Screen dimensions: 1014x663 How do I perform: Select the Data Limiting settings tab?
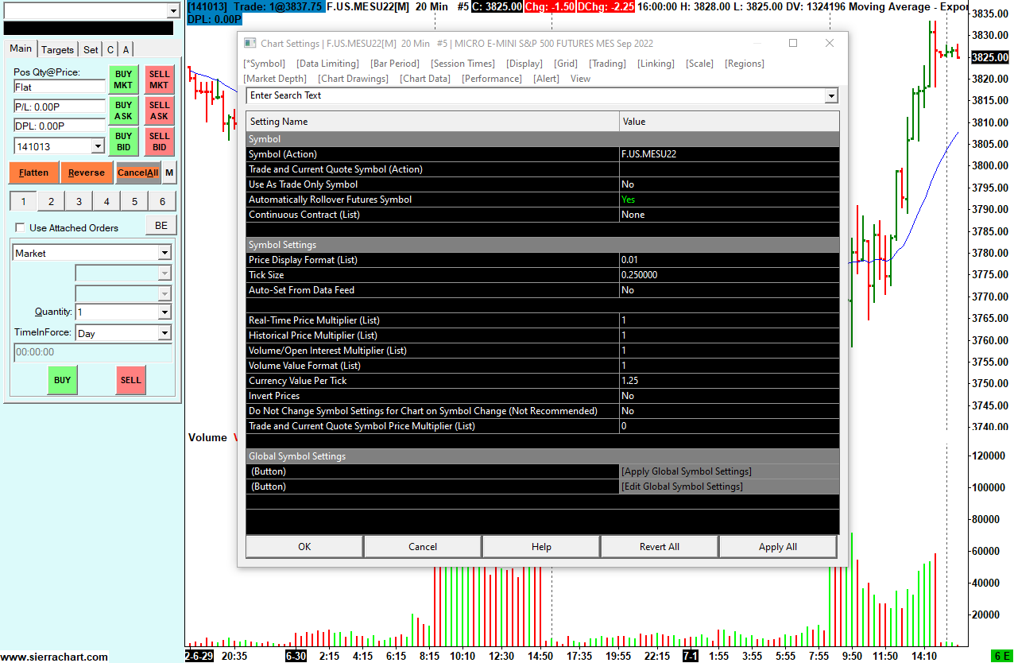327,64
